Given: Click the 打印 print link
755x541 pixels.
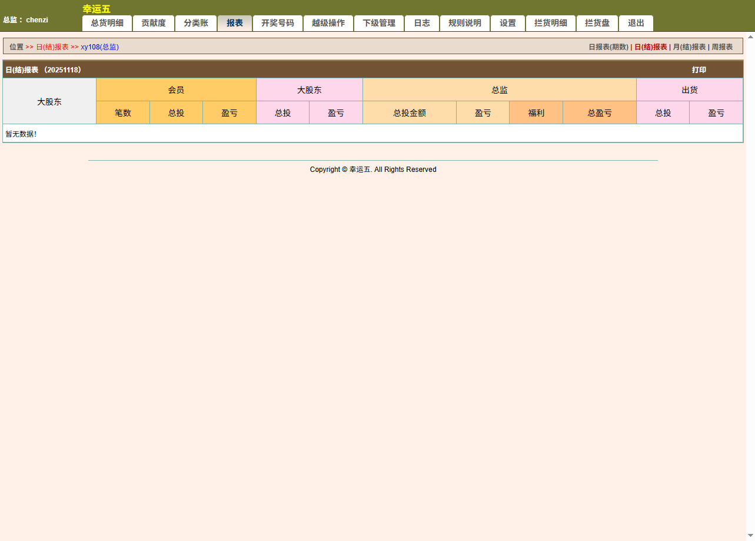Looking at the screenshot, I should pyautogui.click(x=699, y=70).
